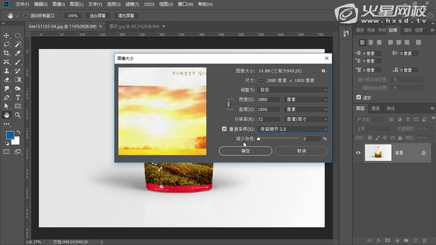The width and height of the screenshot is (436, 245).
Task: Enable 滚动所有窗口 checkbox in options bar
Action: tap(26, 15)
